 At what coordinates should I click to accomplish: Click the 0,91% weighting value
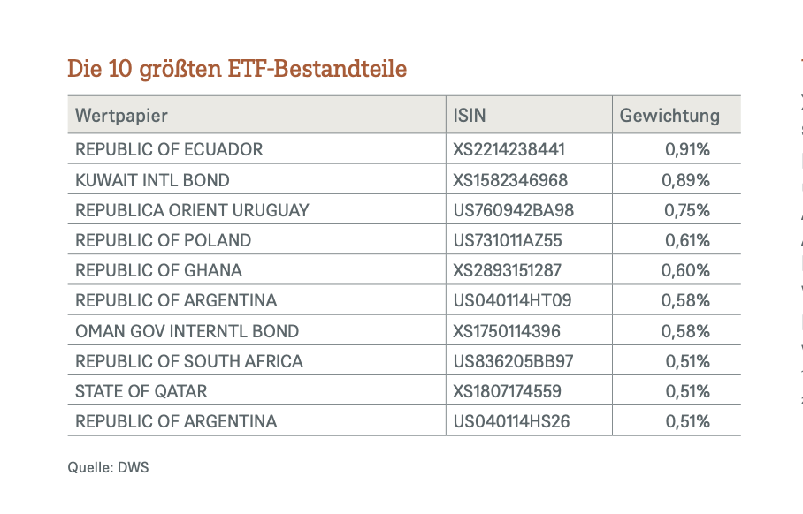[687, 150]
